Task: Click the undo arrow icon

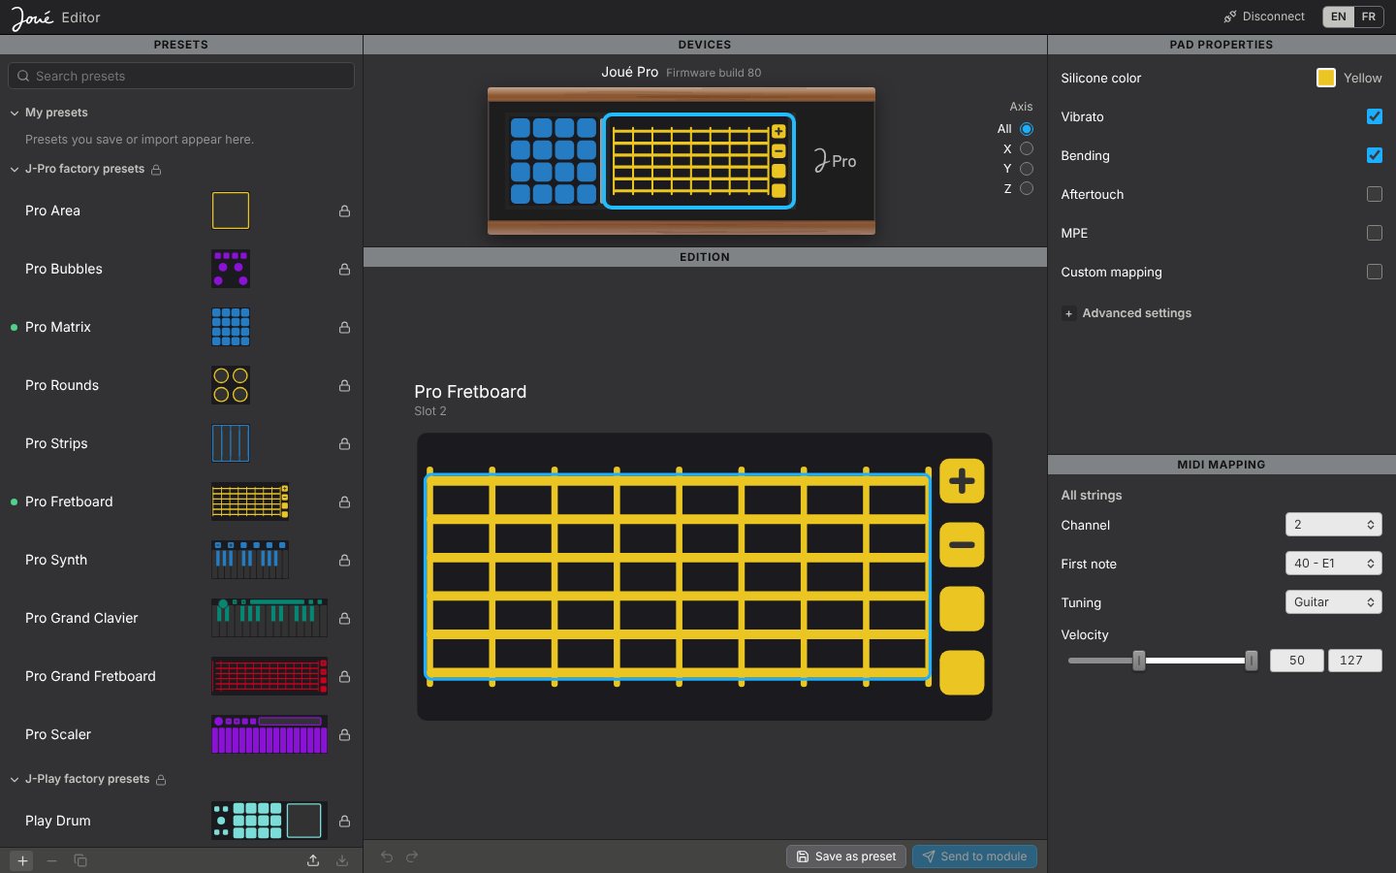Action: (x=387, y=857)
